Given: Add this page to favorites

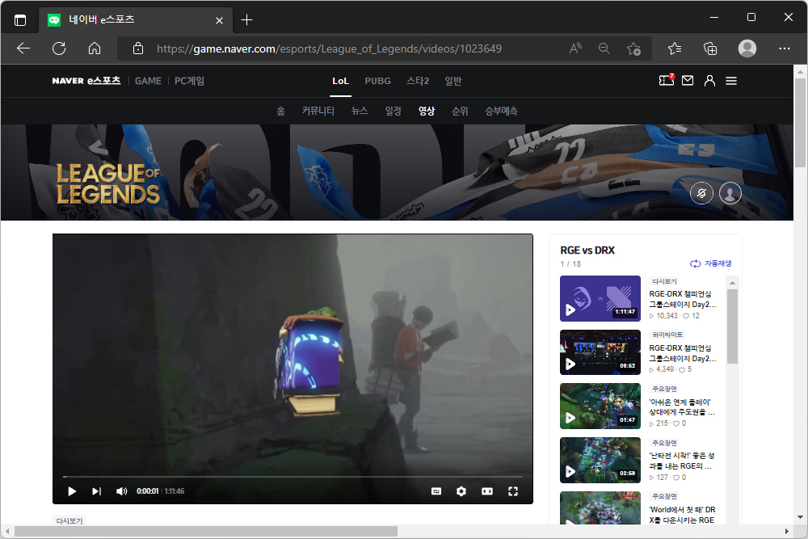Looking at the screenshot, I should 633,48.
